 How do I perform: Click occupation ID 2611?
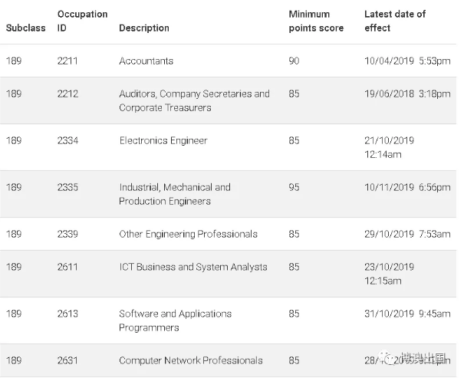pos(67,267)
